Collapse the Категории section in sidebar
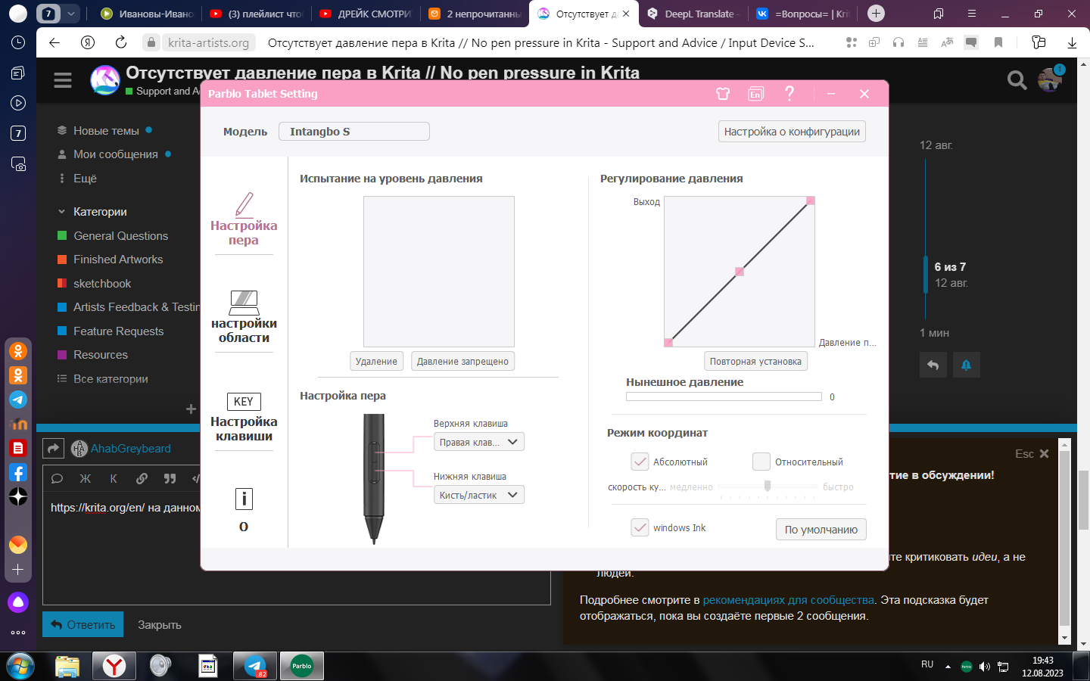This screenshot has height=681, width=1090. 62,212
